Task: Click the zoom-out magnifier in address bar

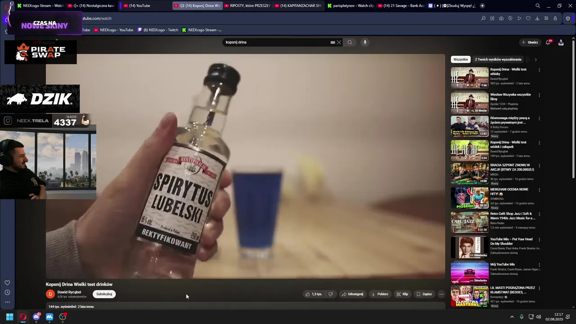Action: pyautogui.click(x=483, y=18)
